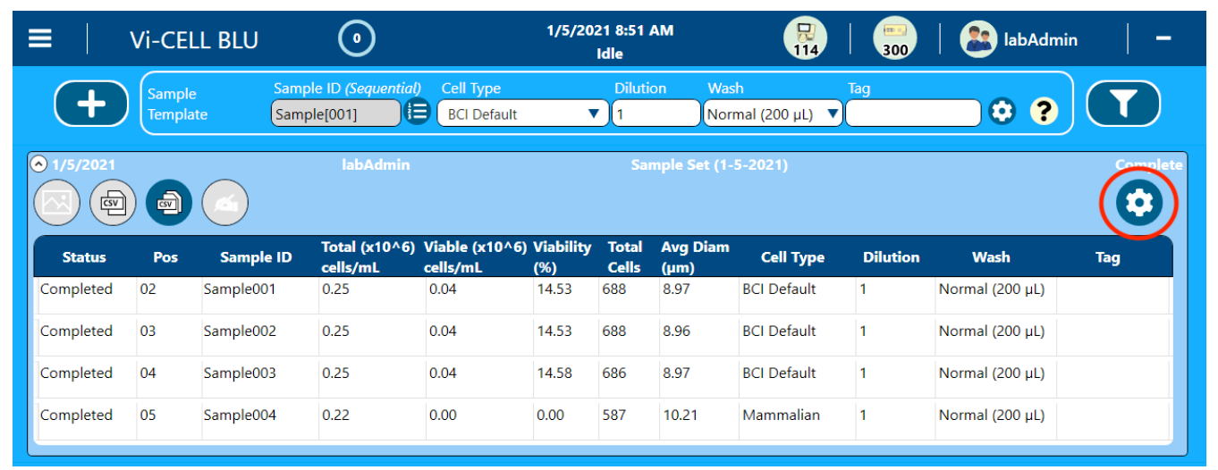Click position 05 cell
1218x470 pixels.
click(148, 415)
